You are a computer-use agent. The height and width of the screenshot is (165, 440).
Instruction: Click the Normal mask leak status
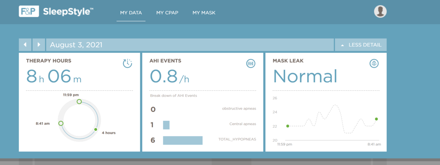tap(305, 76)
